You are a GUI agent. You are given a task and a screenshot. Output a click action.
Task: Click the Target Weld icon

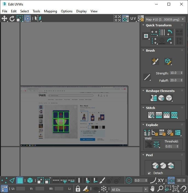coord(149,144)
